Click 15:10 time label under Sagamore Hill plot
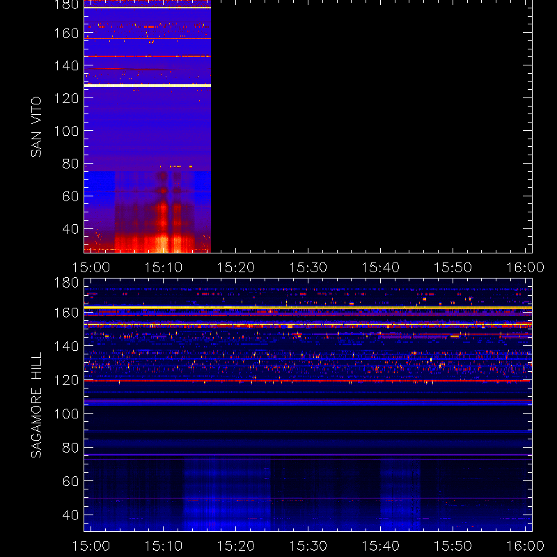The width and height of the screenshot is (557, 557). coord(164,546)
